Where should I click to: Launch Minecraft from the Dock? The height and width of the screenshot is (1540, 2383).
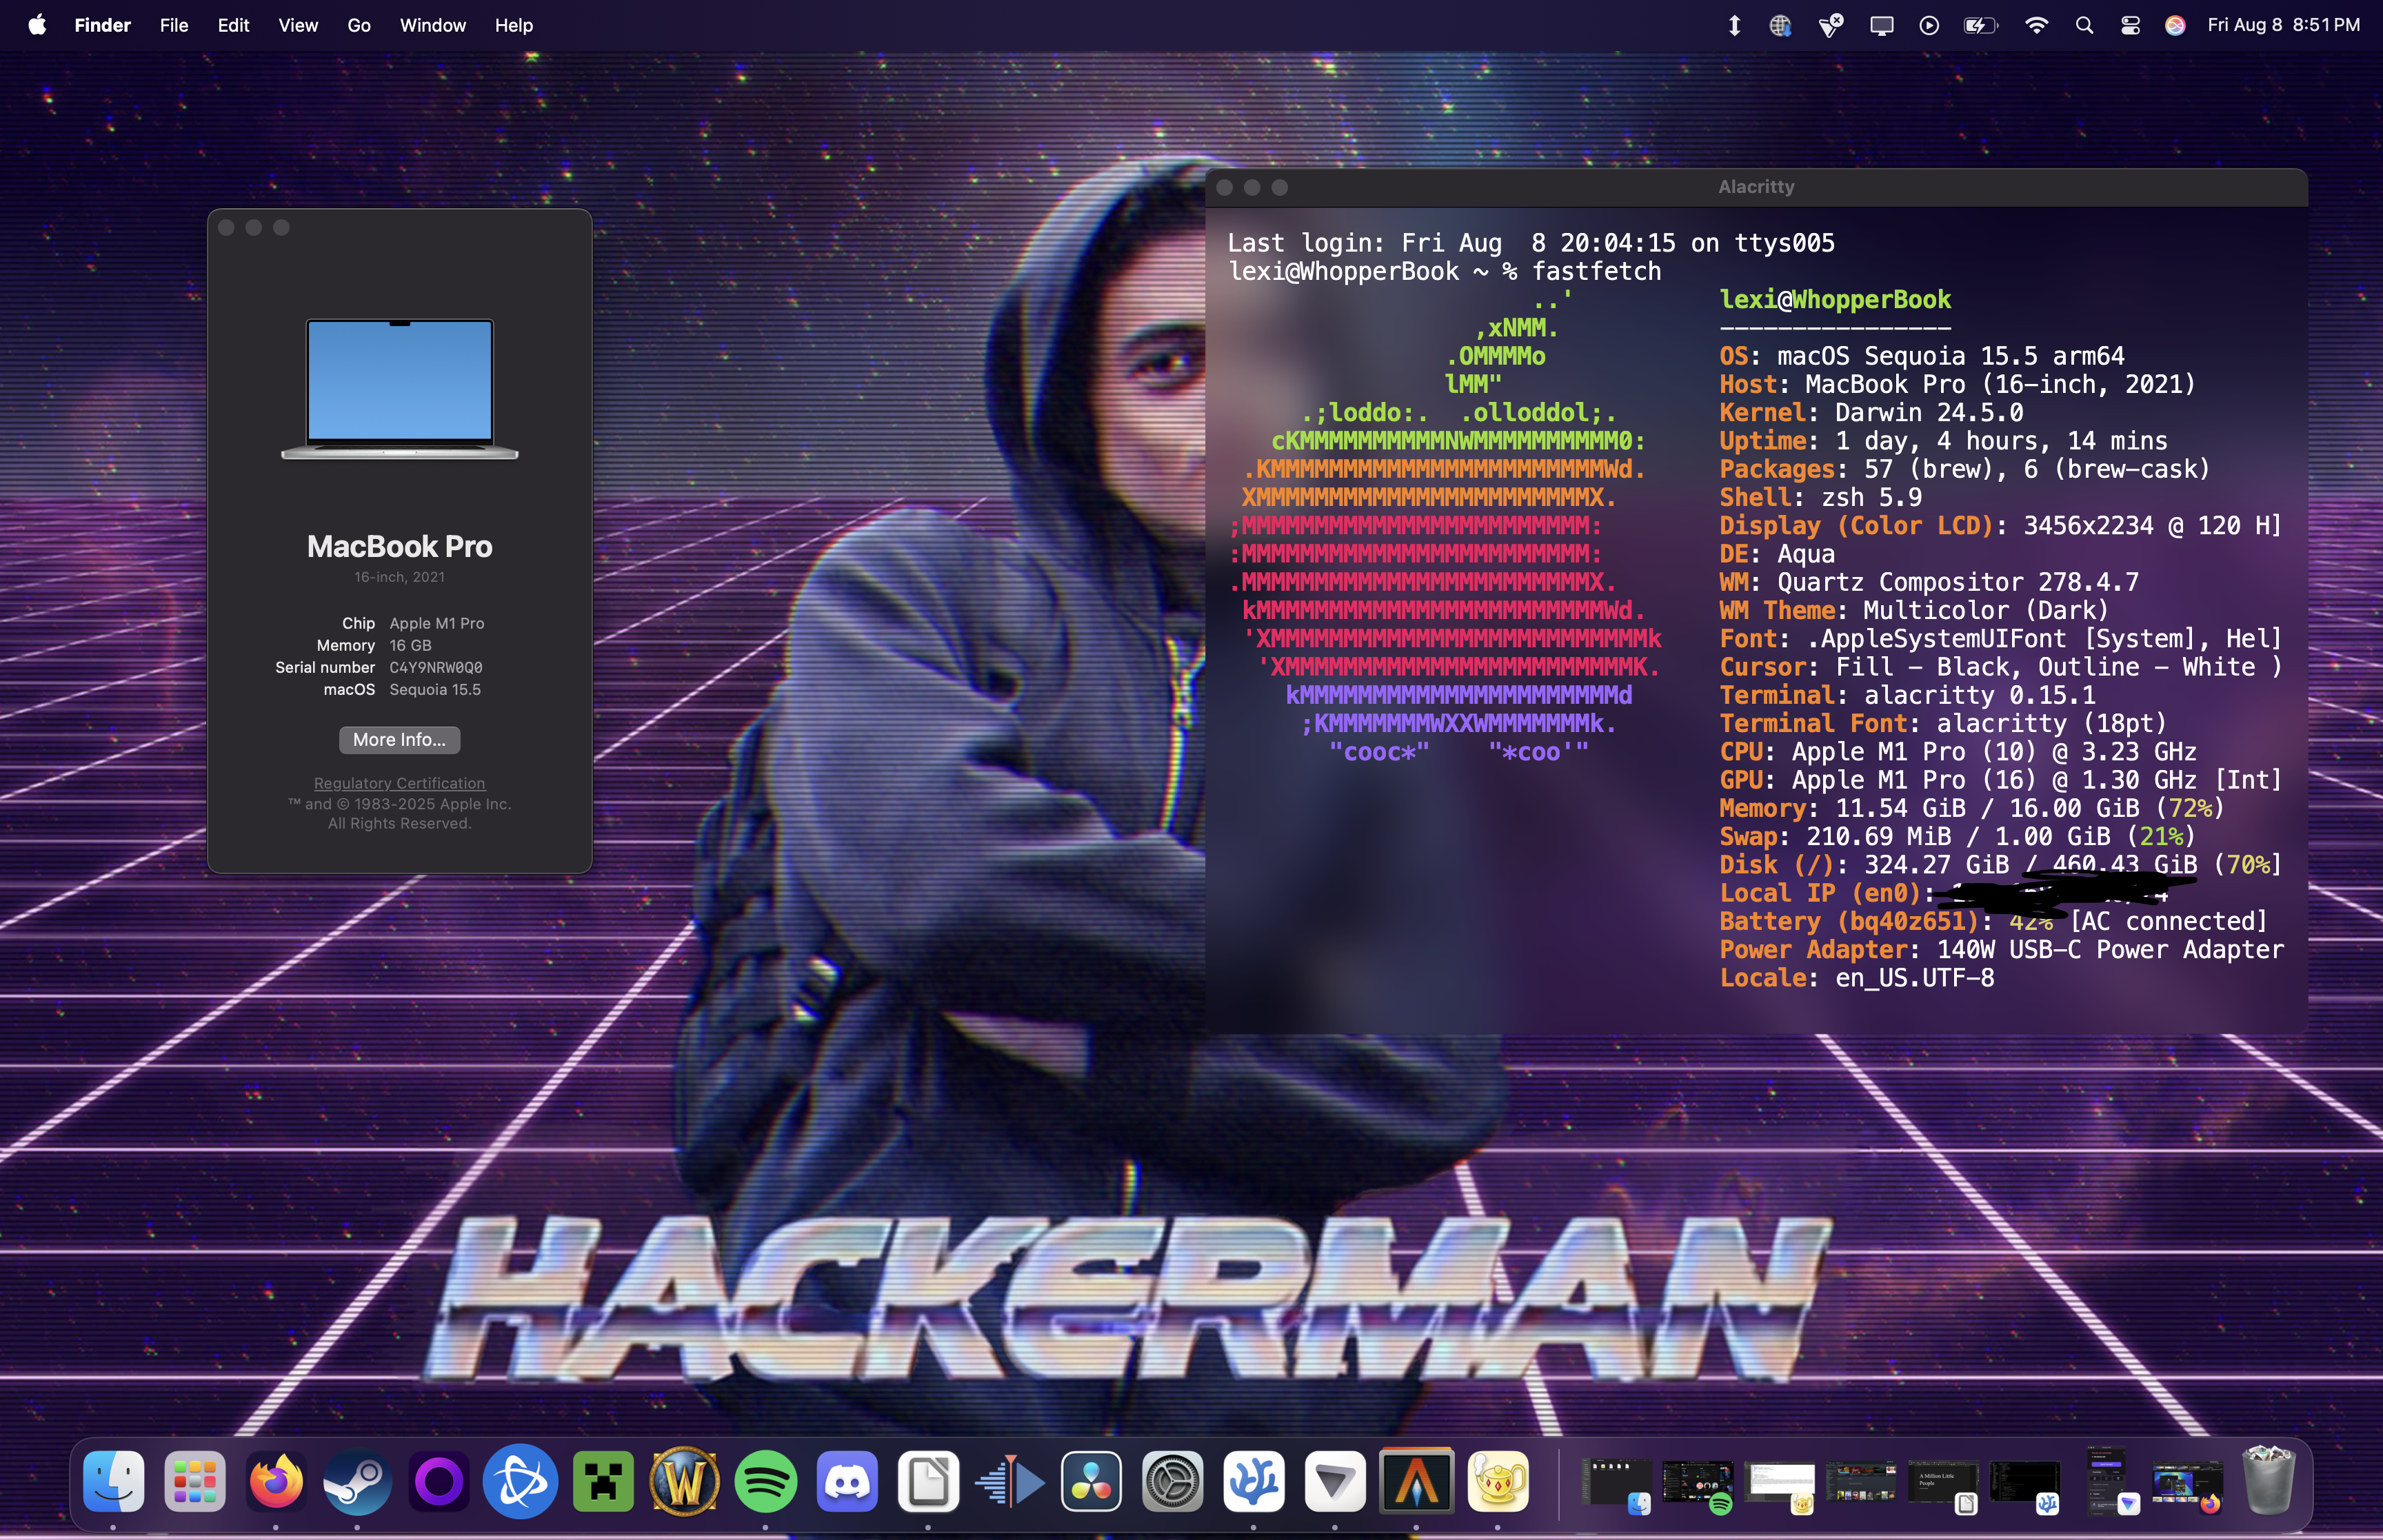click(602, 1481)
